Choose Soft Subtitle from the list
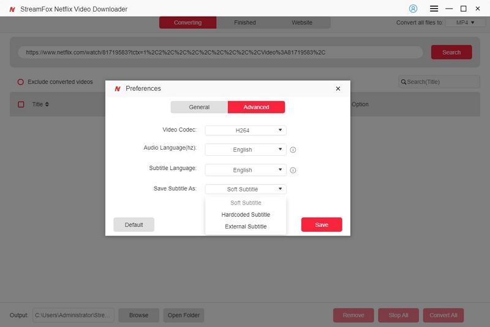Screen dimensions: 490x327 tap(246, 203)
